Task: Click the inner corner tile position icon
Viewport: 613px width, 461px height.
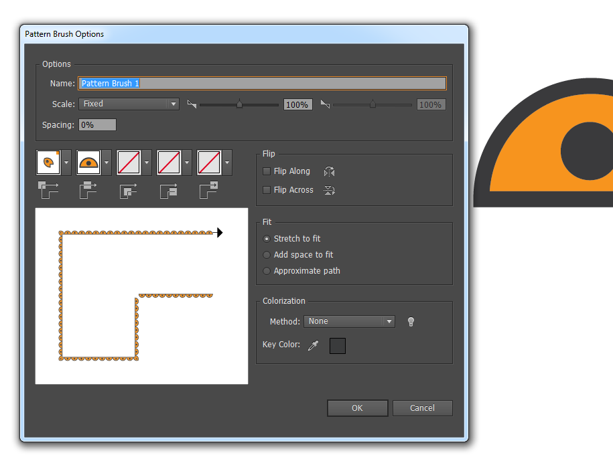Action: tap(129, 190)
